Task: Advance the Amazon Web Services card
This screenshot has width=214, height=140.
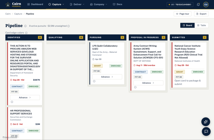Action: click(x=25, y=98)
